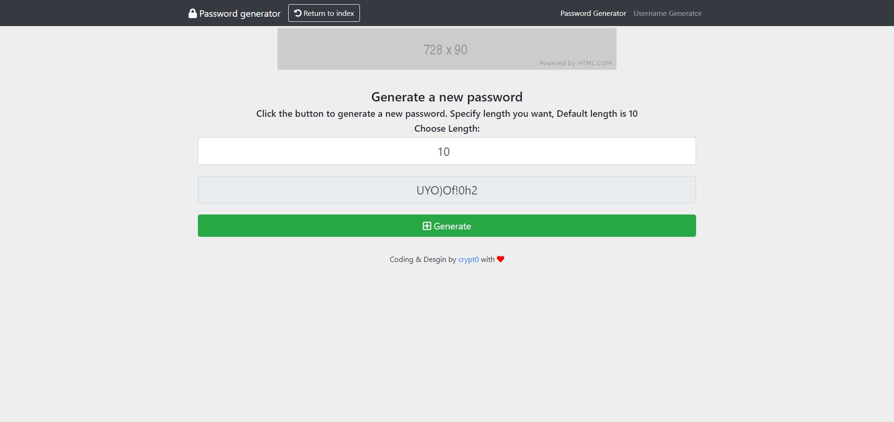894x422 pixels.
Task: Select the generated password field UYO)Of!0h2
Action: (x=447, y=189)
